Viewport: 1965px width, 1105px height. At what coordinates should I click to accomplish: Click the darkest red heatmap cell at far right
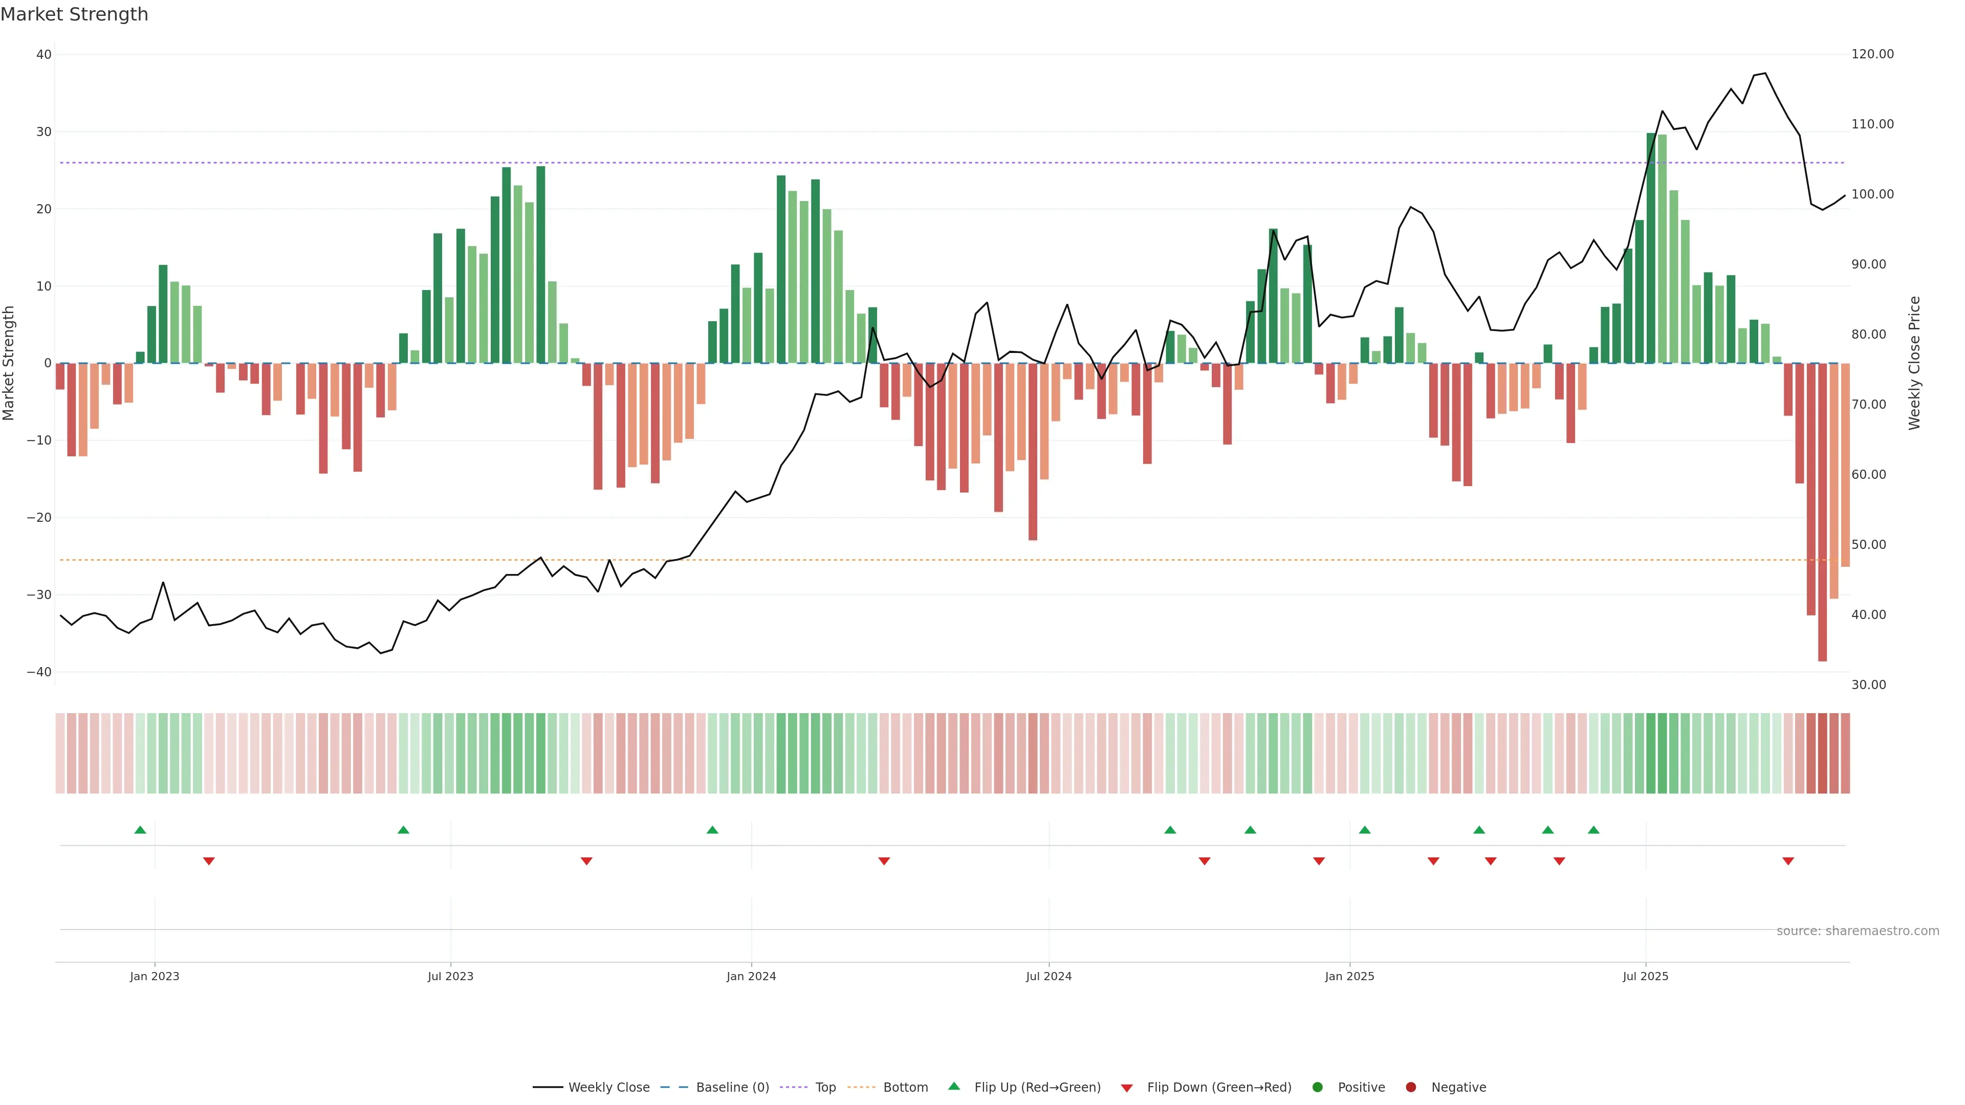coord(1822,754)
